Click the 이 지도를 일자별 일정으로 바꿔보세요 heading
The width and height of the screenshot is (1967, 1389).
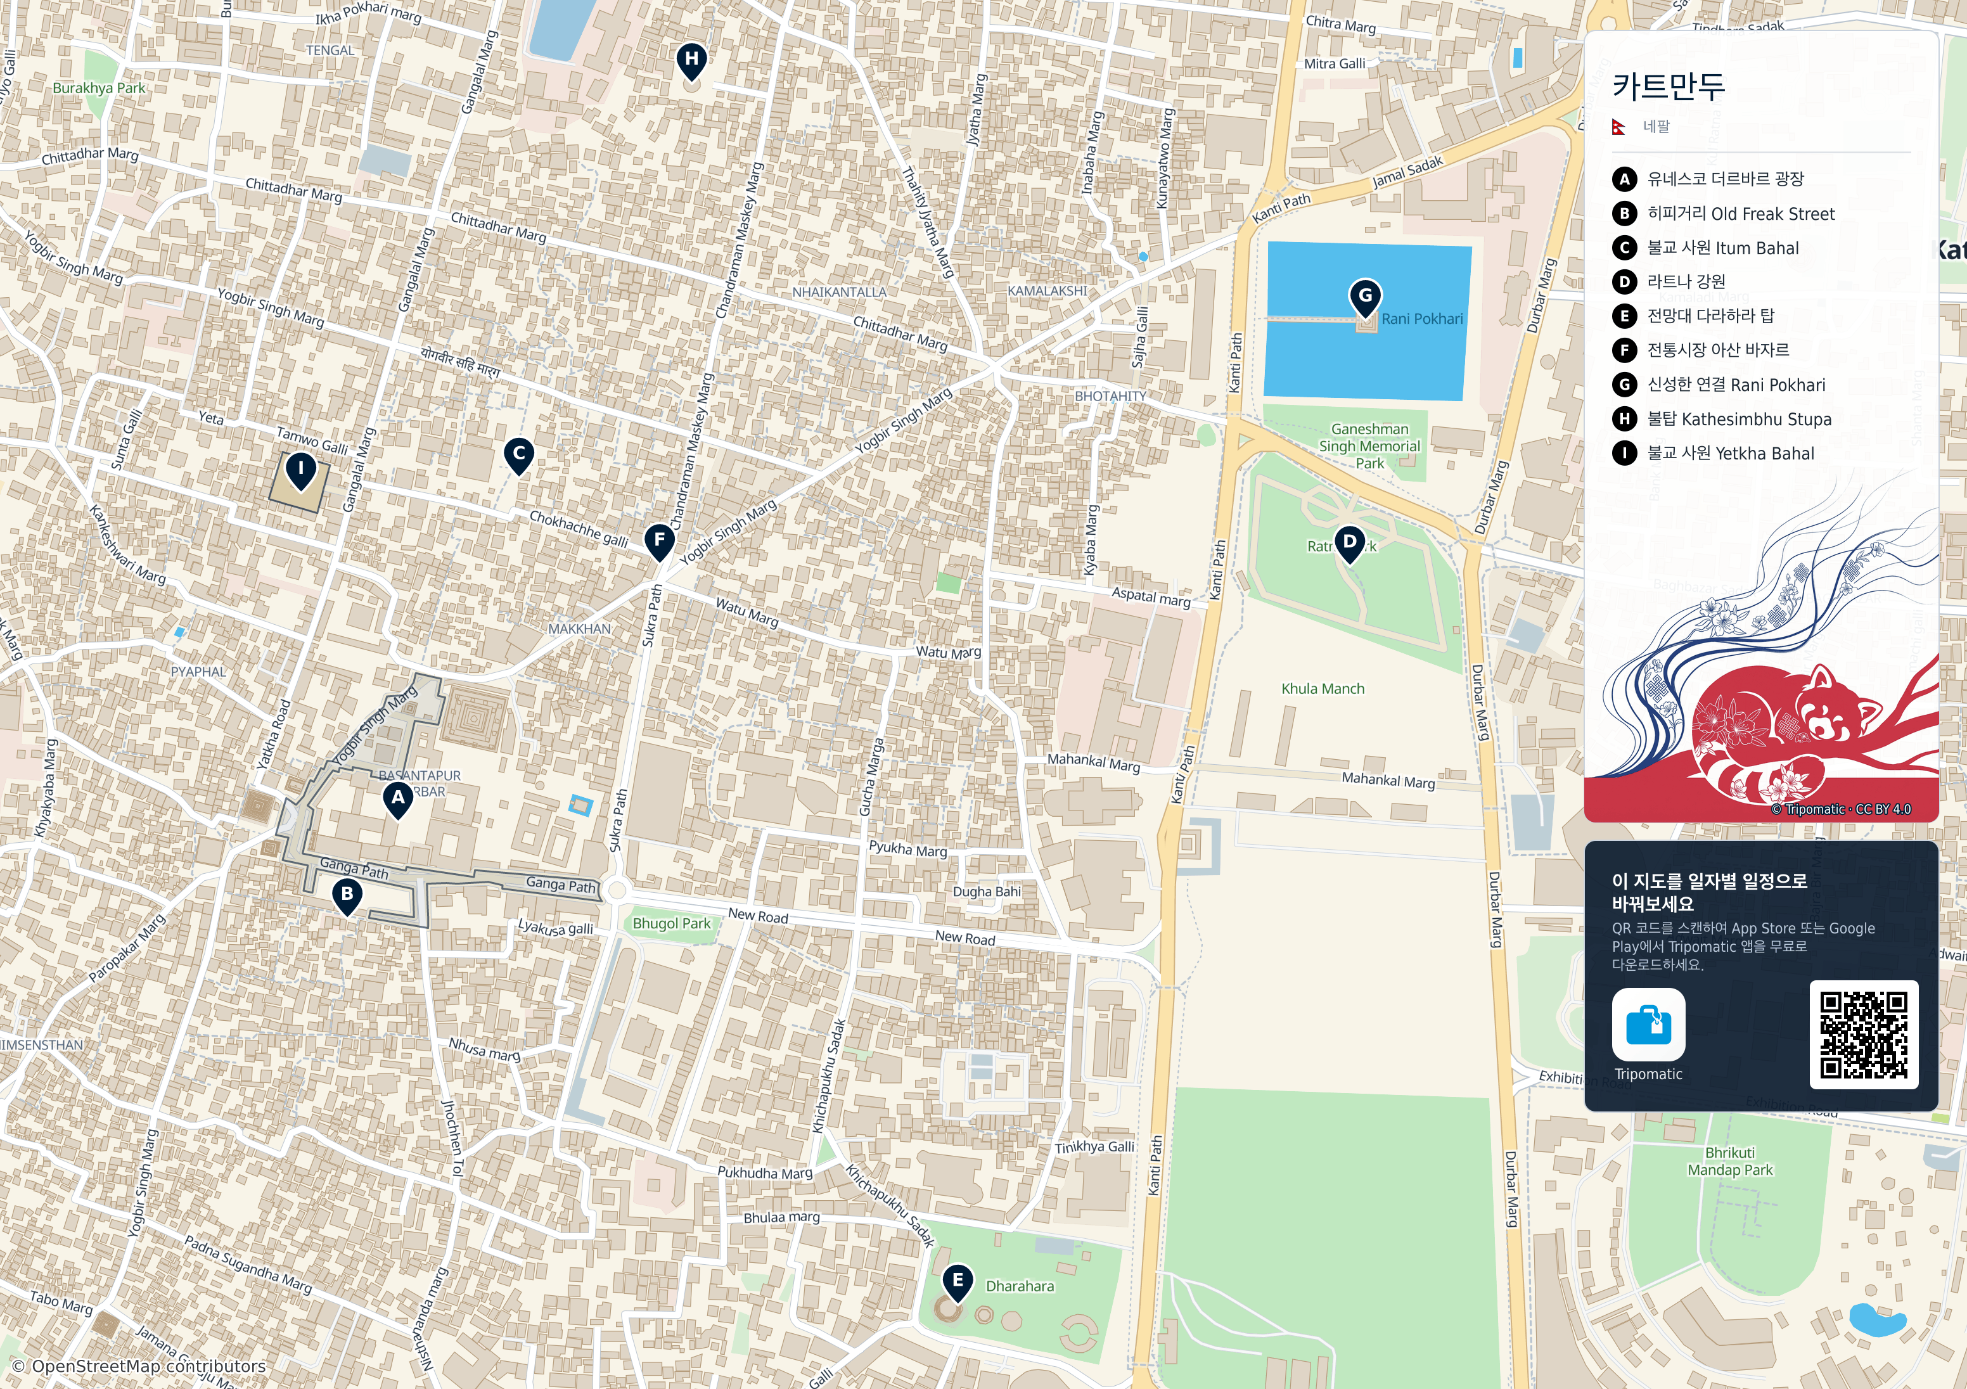coord(1709,892)
